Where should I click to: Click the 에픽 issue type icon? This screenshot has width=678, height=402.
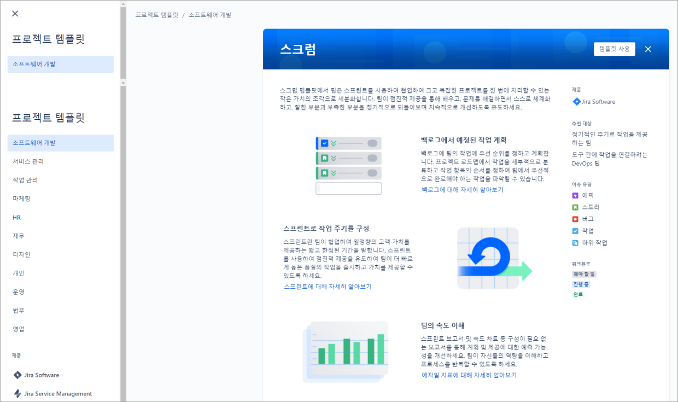point(575,195)
